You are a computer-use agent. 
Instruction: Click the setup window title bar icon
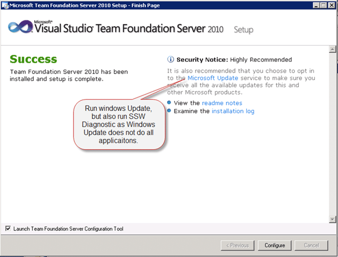5,5
